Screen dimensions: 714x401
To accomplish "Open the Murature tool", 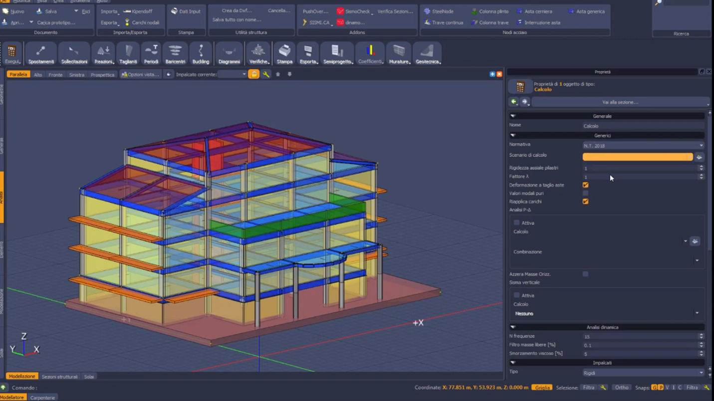I will coord(399,54).
